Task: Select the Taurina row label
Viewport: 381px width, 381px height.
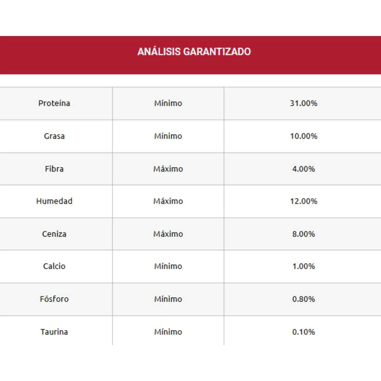Action: coord(54,332)
